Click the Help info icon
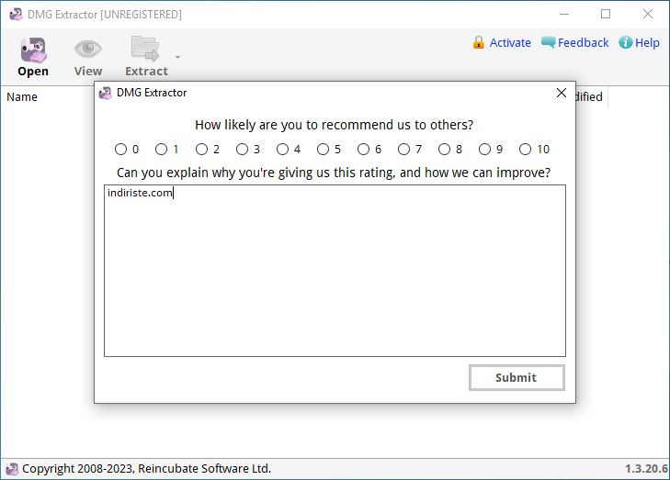 [x=625, y=42]
